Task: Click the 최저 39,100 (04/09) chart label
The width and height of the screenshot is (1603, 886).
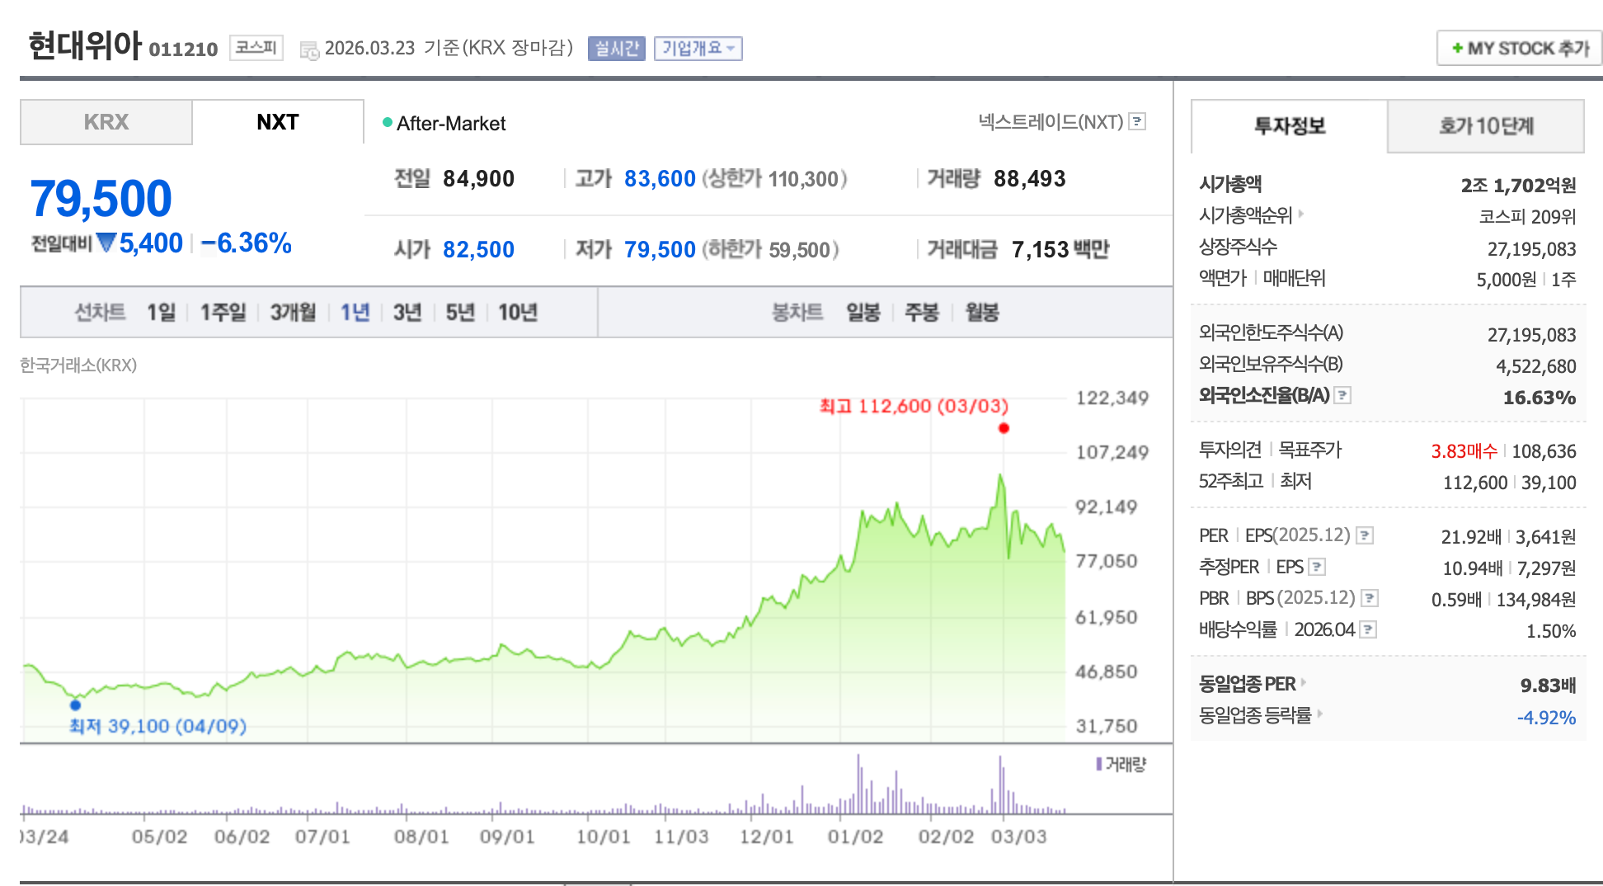Action: [157, 726]
